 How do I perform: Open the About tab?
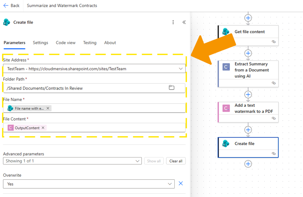coord(110,43)
